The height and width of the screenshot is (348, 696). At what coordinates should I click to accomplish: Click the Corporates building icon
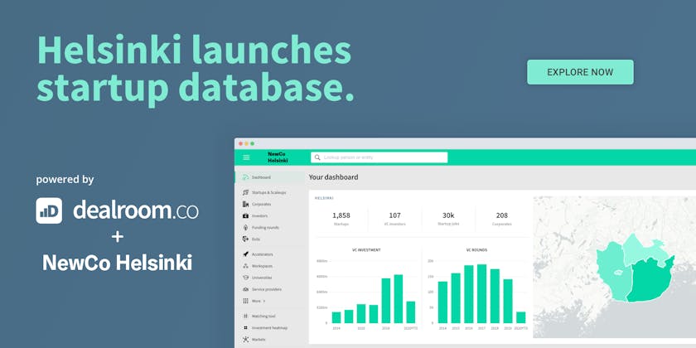(x=245, y=204)
